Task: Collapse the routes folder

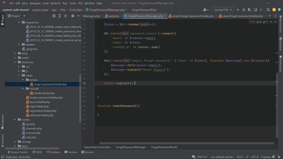Action: [x=15, y=120]
